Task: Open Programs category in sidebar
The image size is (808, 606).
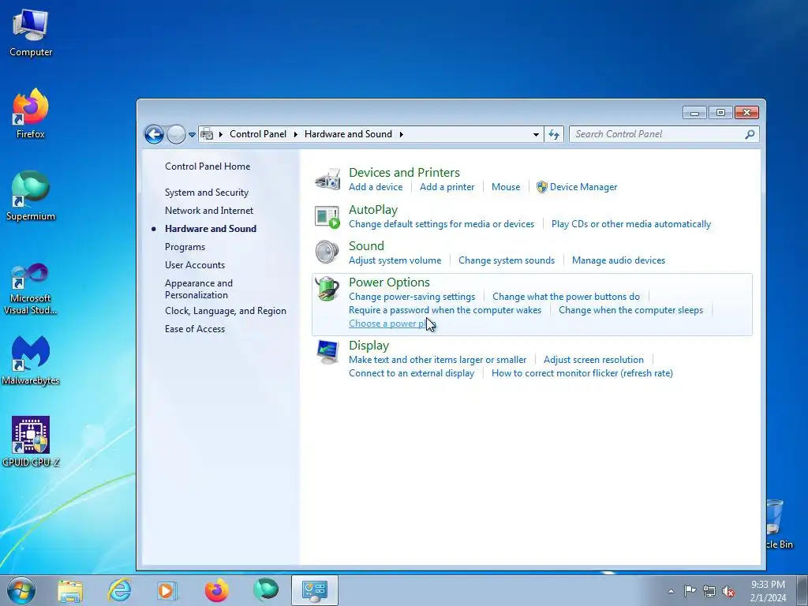Action: click(185, 247)
